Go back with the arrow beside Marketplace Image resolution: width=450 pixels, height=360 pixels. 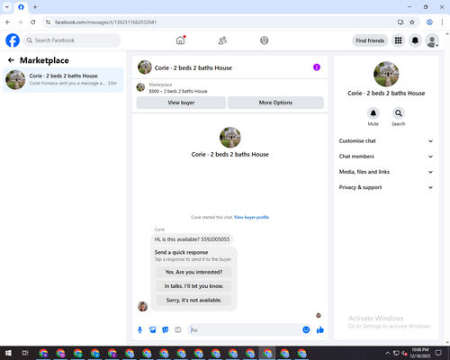11,60
